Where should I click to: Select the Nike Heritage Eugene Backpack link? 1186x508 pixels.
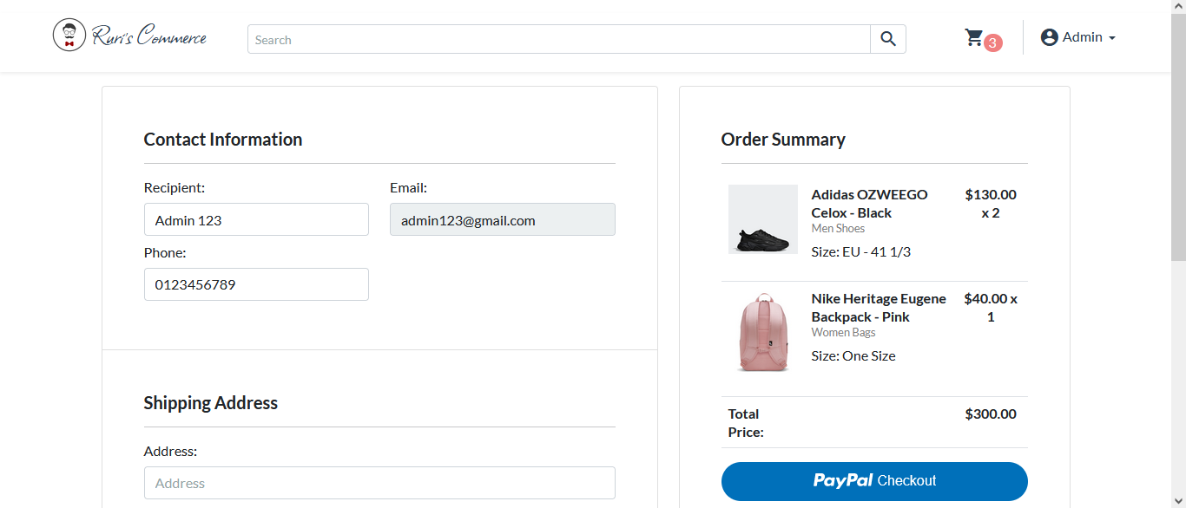pyautogui.click(x=878, y=307)
